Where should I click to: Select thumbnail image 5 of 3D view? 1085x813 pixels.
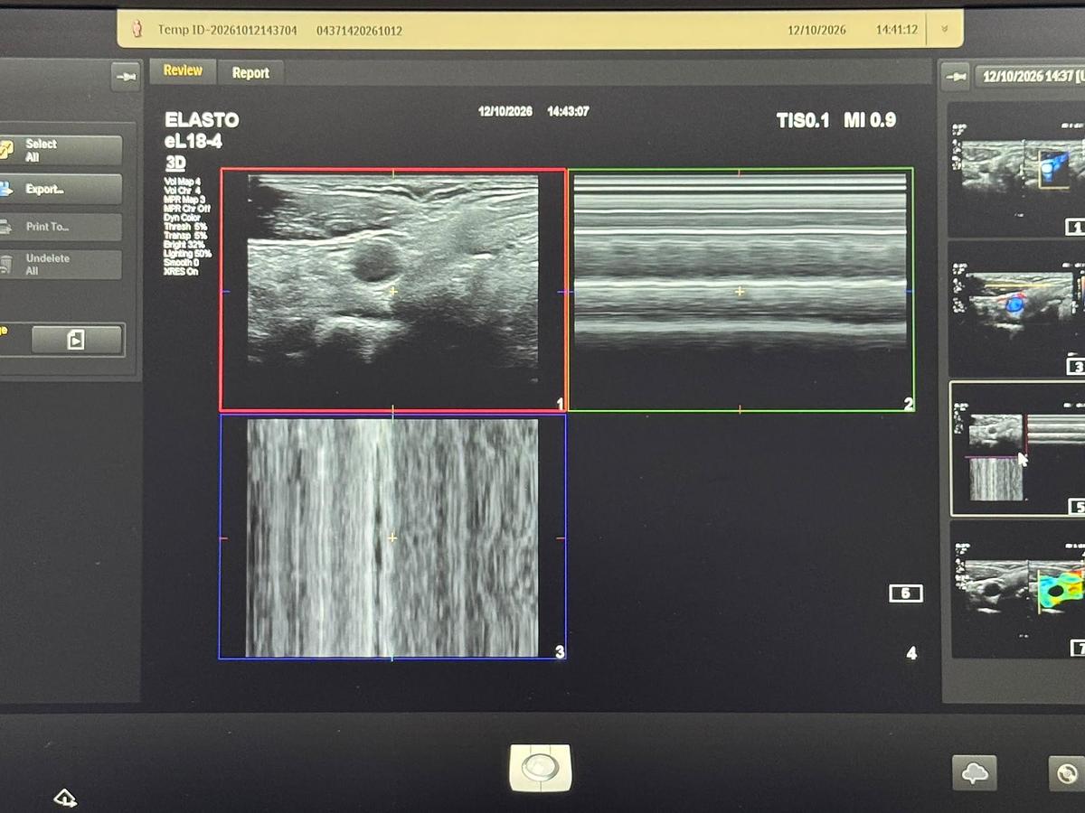coord(1017,449)
